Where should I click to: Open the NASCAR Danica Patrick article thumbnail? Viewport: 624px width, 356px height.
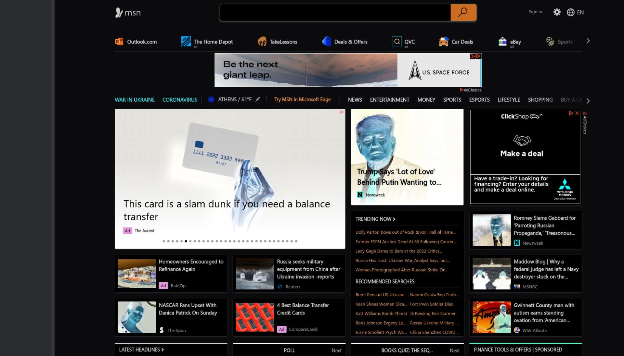[136, 317]
